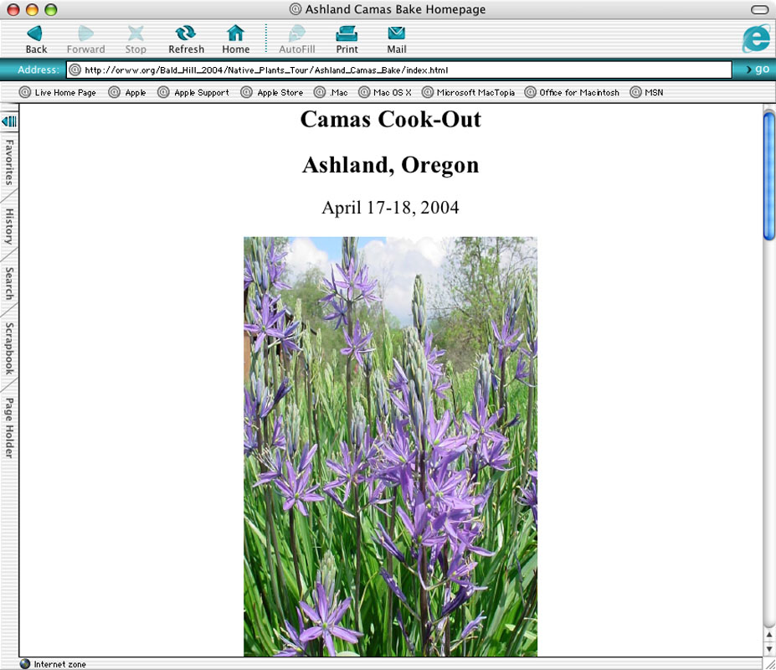This screenshot has height=670, width=776.
Task: Click the Internet Explorer logo
Action: pos(756,39)
